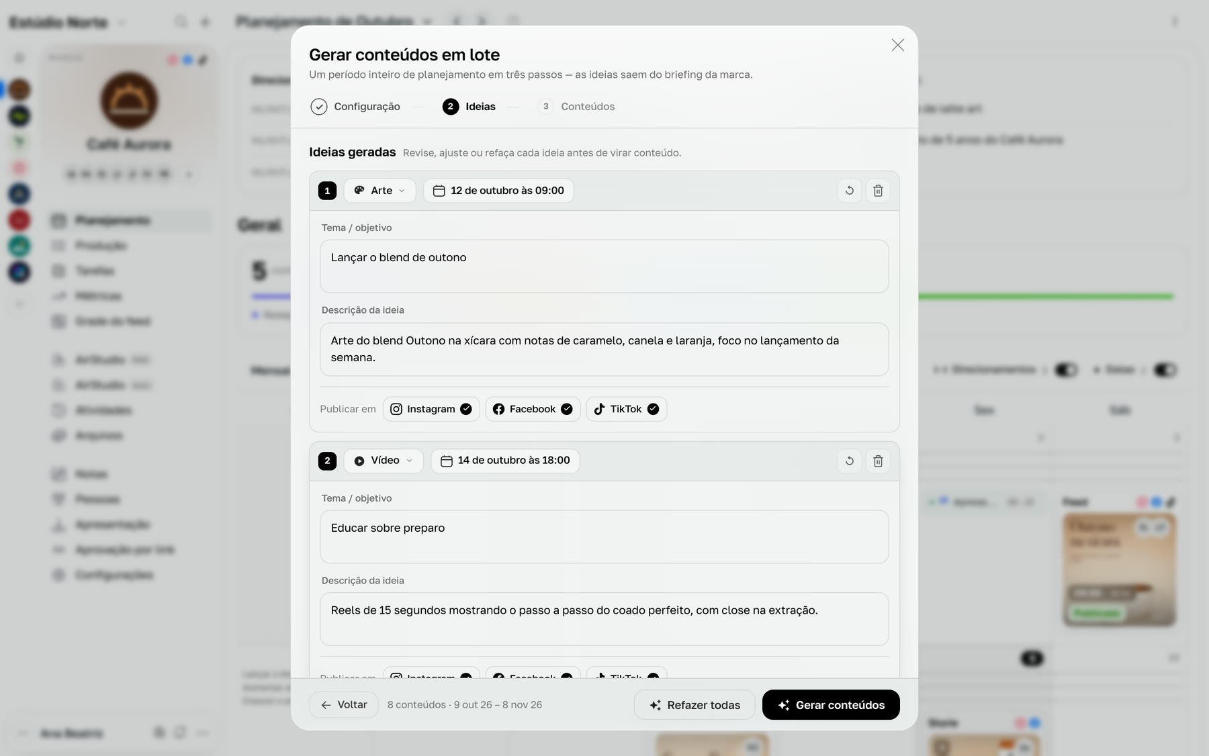Regenerate idea 2 with the refresh icon
This screenshot has width=1209, height=756.
(849, 461)
